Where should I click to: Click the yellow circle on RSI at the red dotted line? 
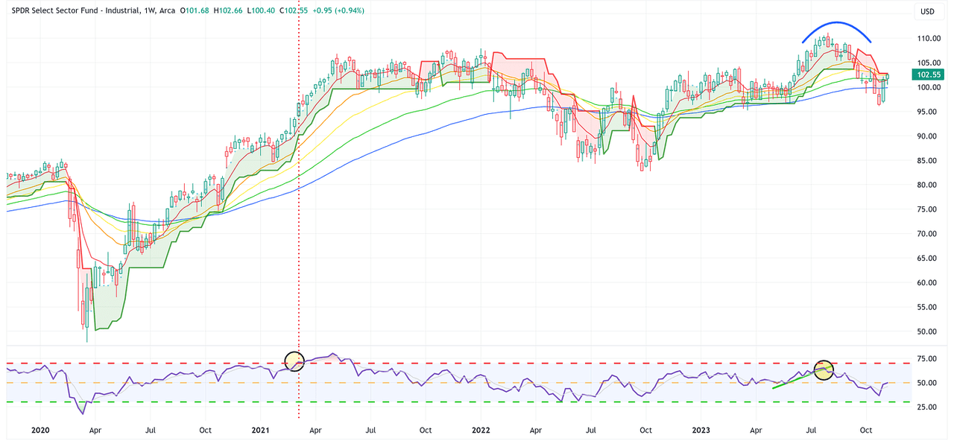click(x=295, y=361)
